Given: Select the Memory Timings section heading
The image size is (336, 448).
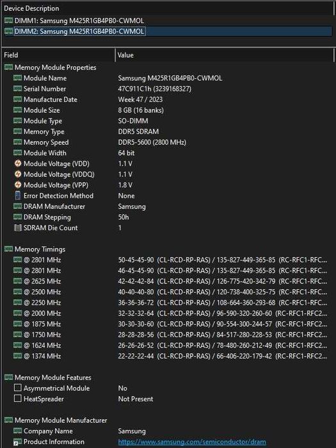Looking at the screenshot, I should pyautogui.click(x=40, y=249).
